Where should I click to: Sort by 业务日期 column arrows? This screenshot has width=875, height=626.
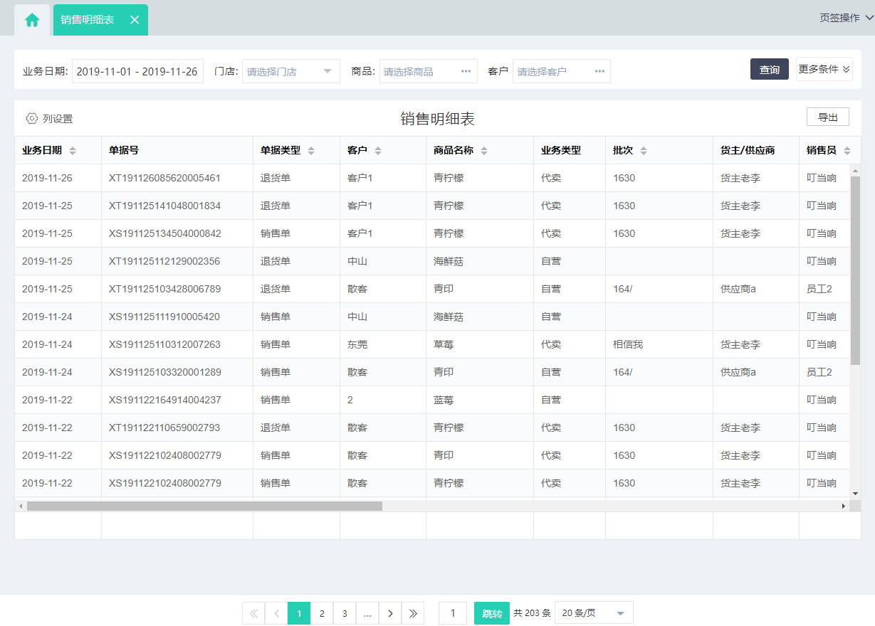click(x=73, y=151)
